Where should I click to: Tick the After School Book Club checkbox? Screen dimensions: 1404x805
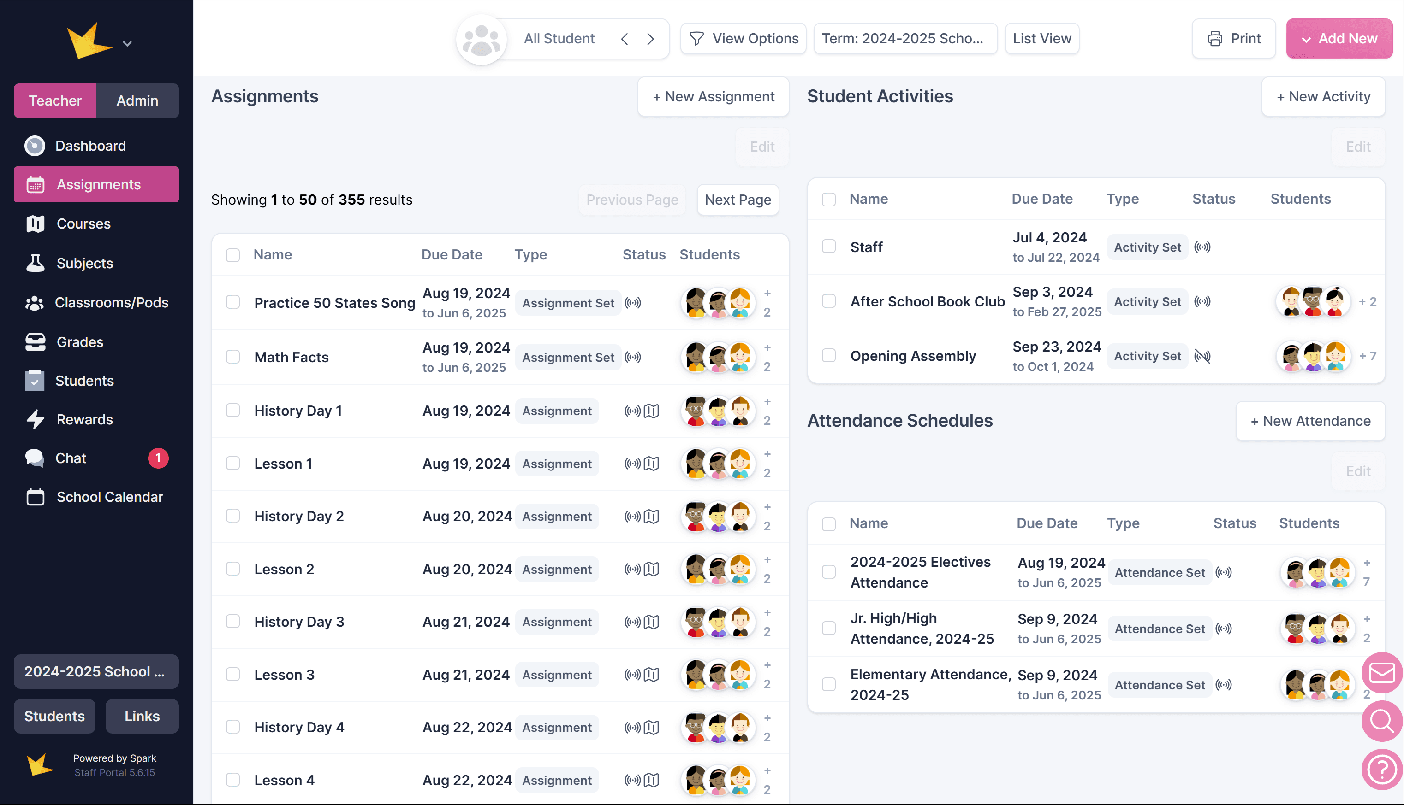pyautogui.click(x=828, y=301)
